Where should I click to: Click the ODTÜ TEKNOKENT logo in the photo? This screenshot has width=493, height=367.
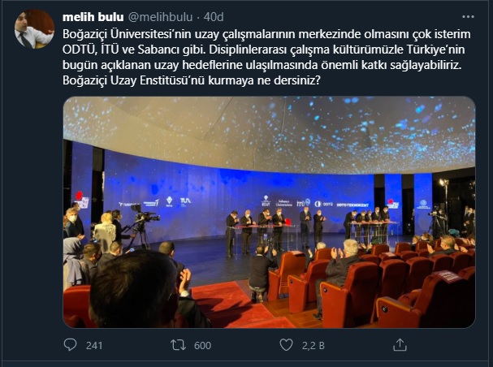tap(352, 205)
